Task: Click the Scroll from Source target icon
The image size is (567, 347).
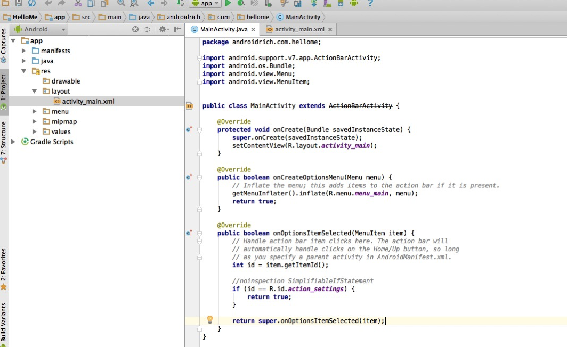Action: click(x=135, y=30)
